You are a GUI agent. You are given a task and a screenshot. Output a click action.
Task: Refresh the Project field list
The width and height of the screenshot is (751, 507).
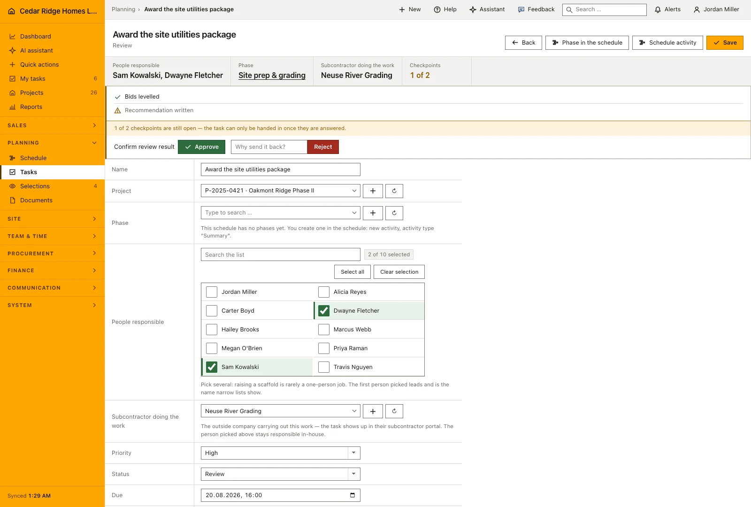point(394,191)
